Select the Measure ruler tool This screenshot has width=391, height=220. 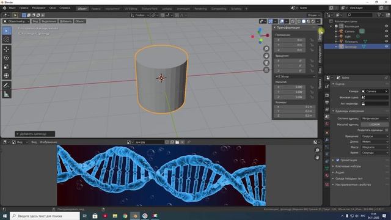[7, 94]
